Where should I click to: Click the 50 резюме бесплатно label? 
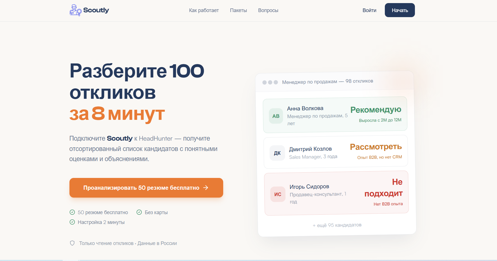(x=103, y=212)
